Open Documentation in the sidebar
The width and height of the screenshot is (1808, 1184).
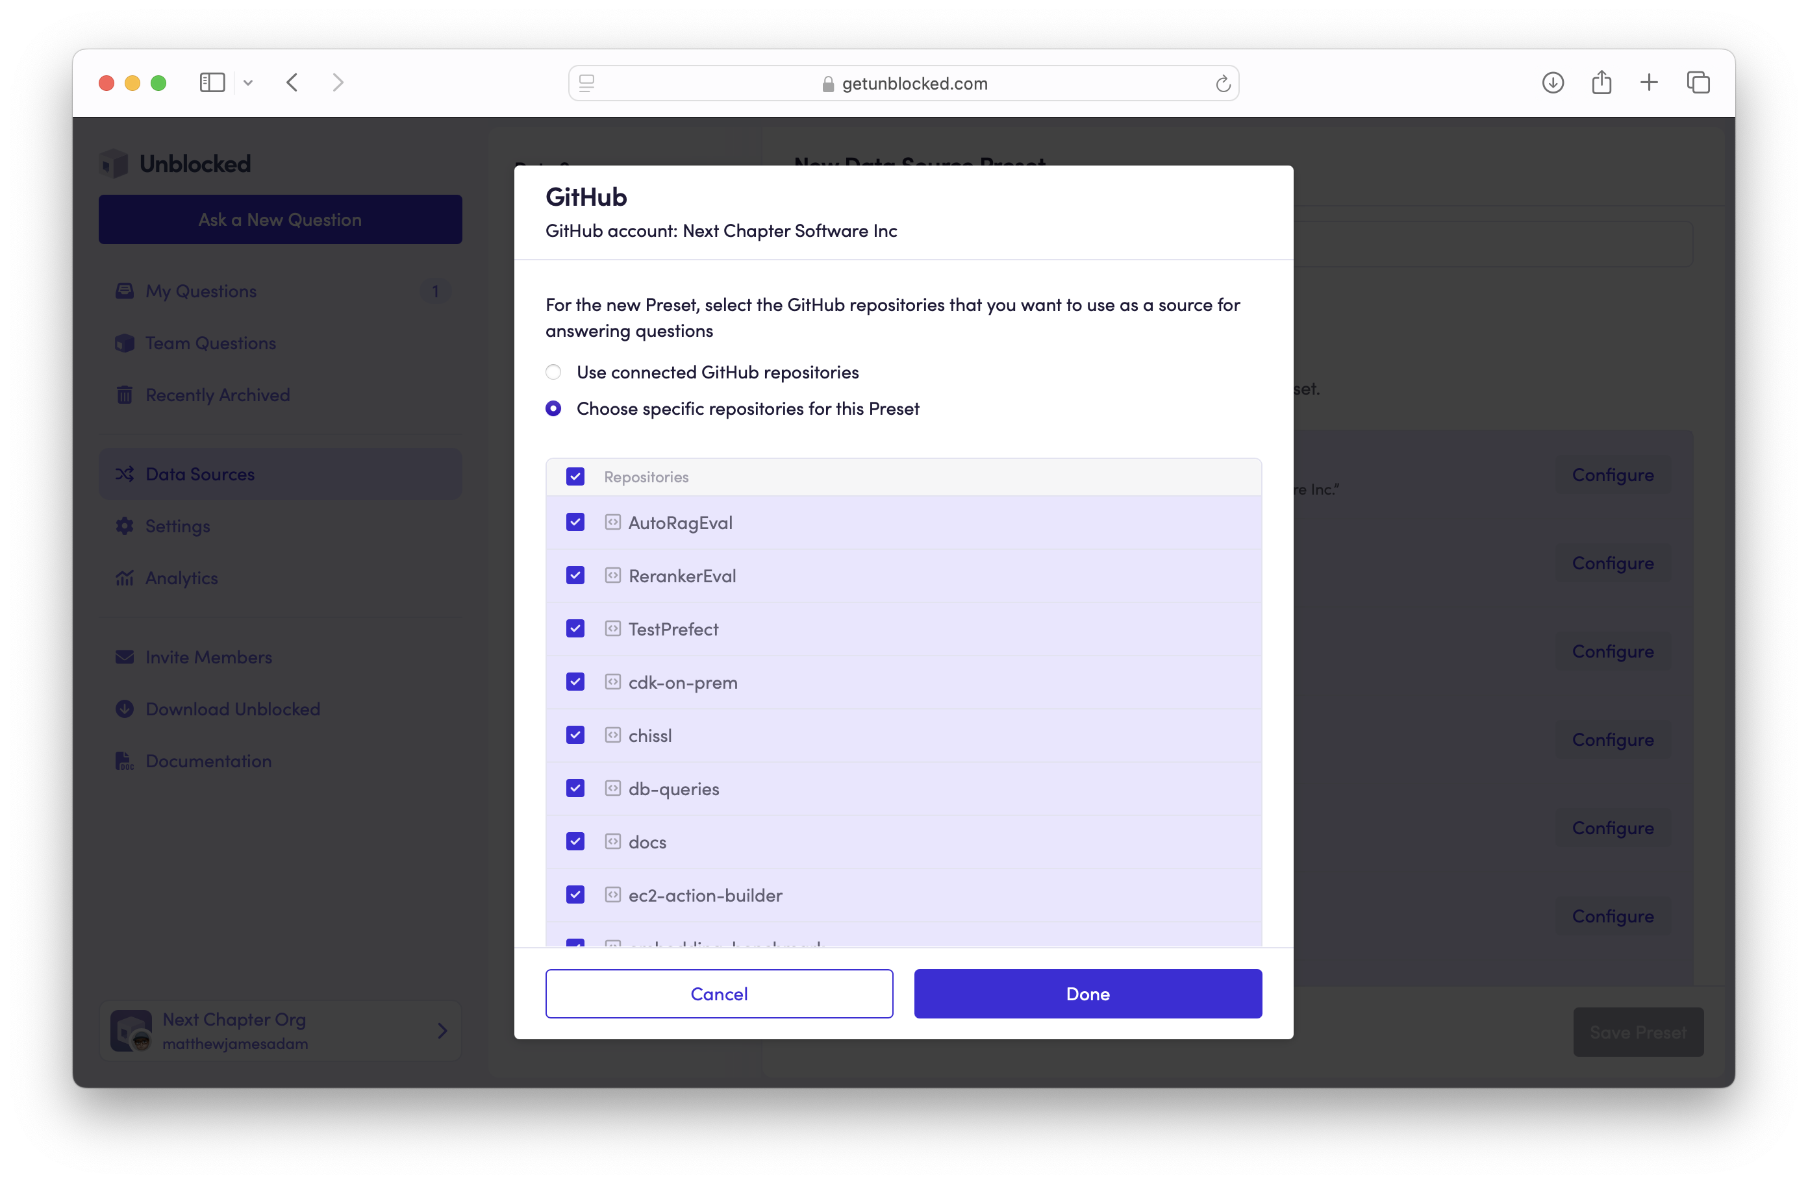point(281,761)
